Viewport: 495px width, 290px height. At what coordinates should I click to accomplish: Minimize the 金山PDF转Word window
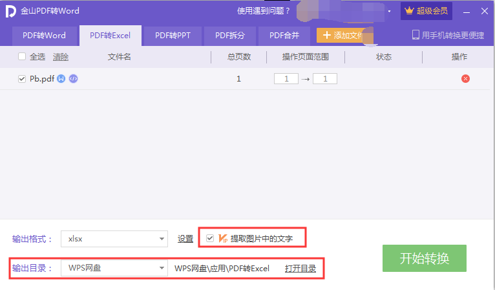(467, 12)
